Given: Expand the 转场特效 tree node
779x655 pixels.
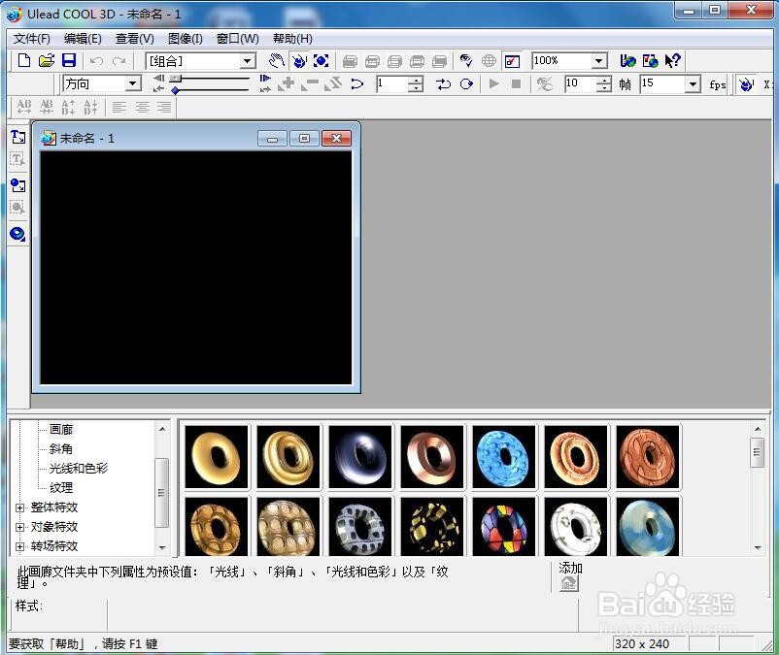Looking at the screenshot, I should click(19, 546).
